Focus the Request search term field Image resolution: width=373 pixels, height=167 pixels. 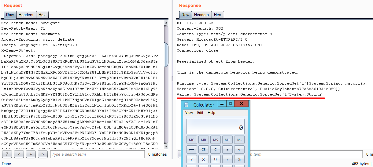point(98,154)
